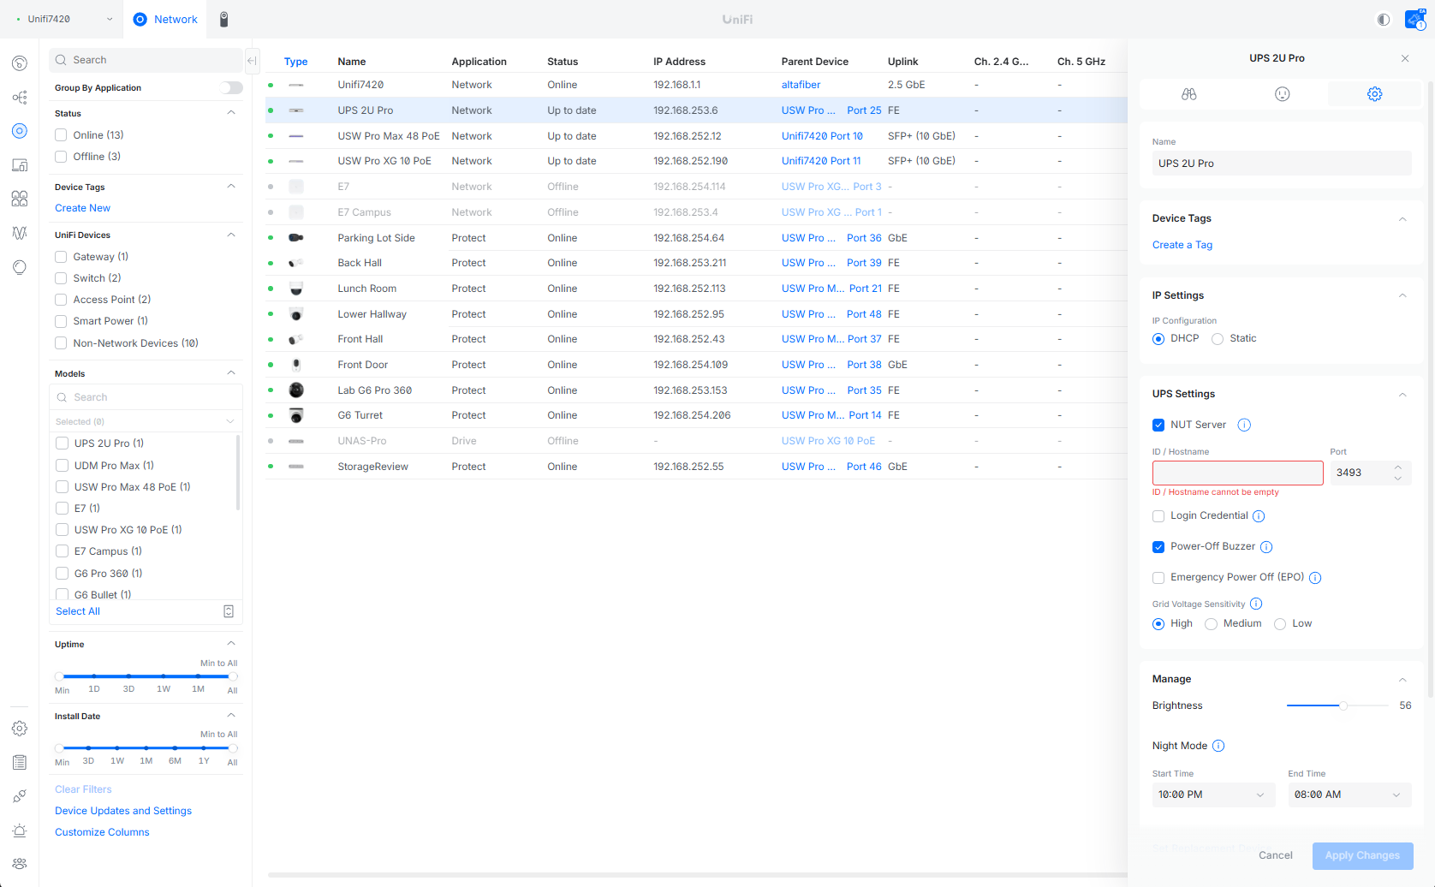
Task: Click Create New device tag link
Action: click(x=82, y=208)
